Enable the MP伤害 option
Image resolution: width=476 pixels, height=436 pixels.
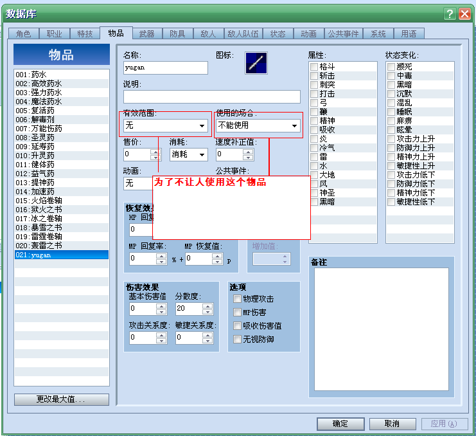[x=238, y=313]
